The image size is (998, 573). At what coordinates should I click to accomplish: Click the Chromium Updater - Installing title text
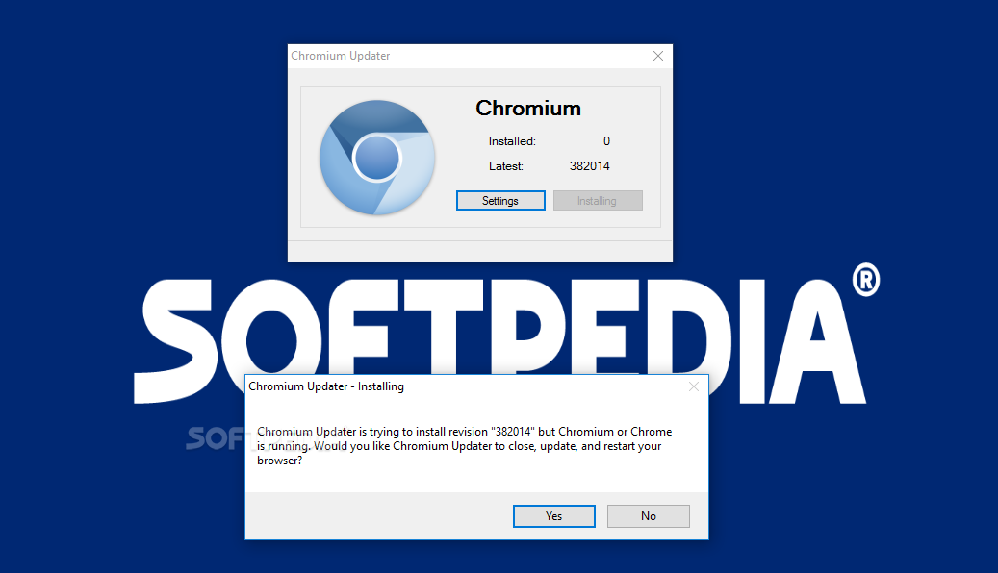326,386
